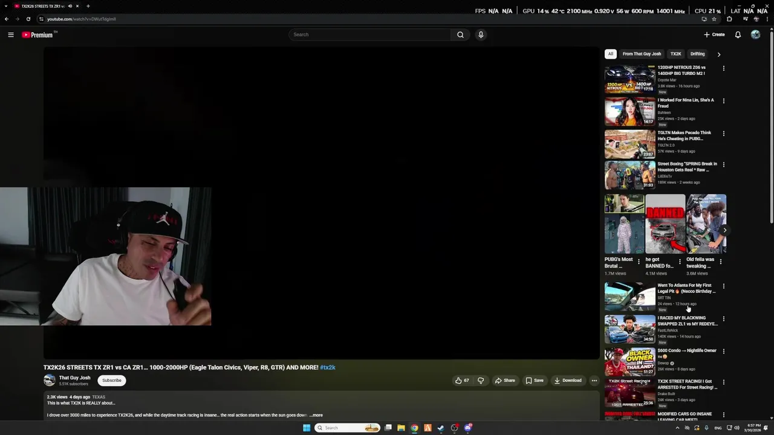Download the video
This screenshot has width=774, height=435.
pos(568,381)
